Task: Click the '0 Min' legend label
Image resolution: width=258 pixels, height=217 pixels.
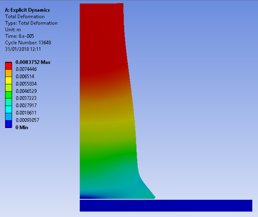Action: (x=22, y=127)
